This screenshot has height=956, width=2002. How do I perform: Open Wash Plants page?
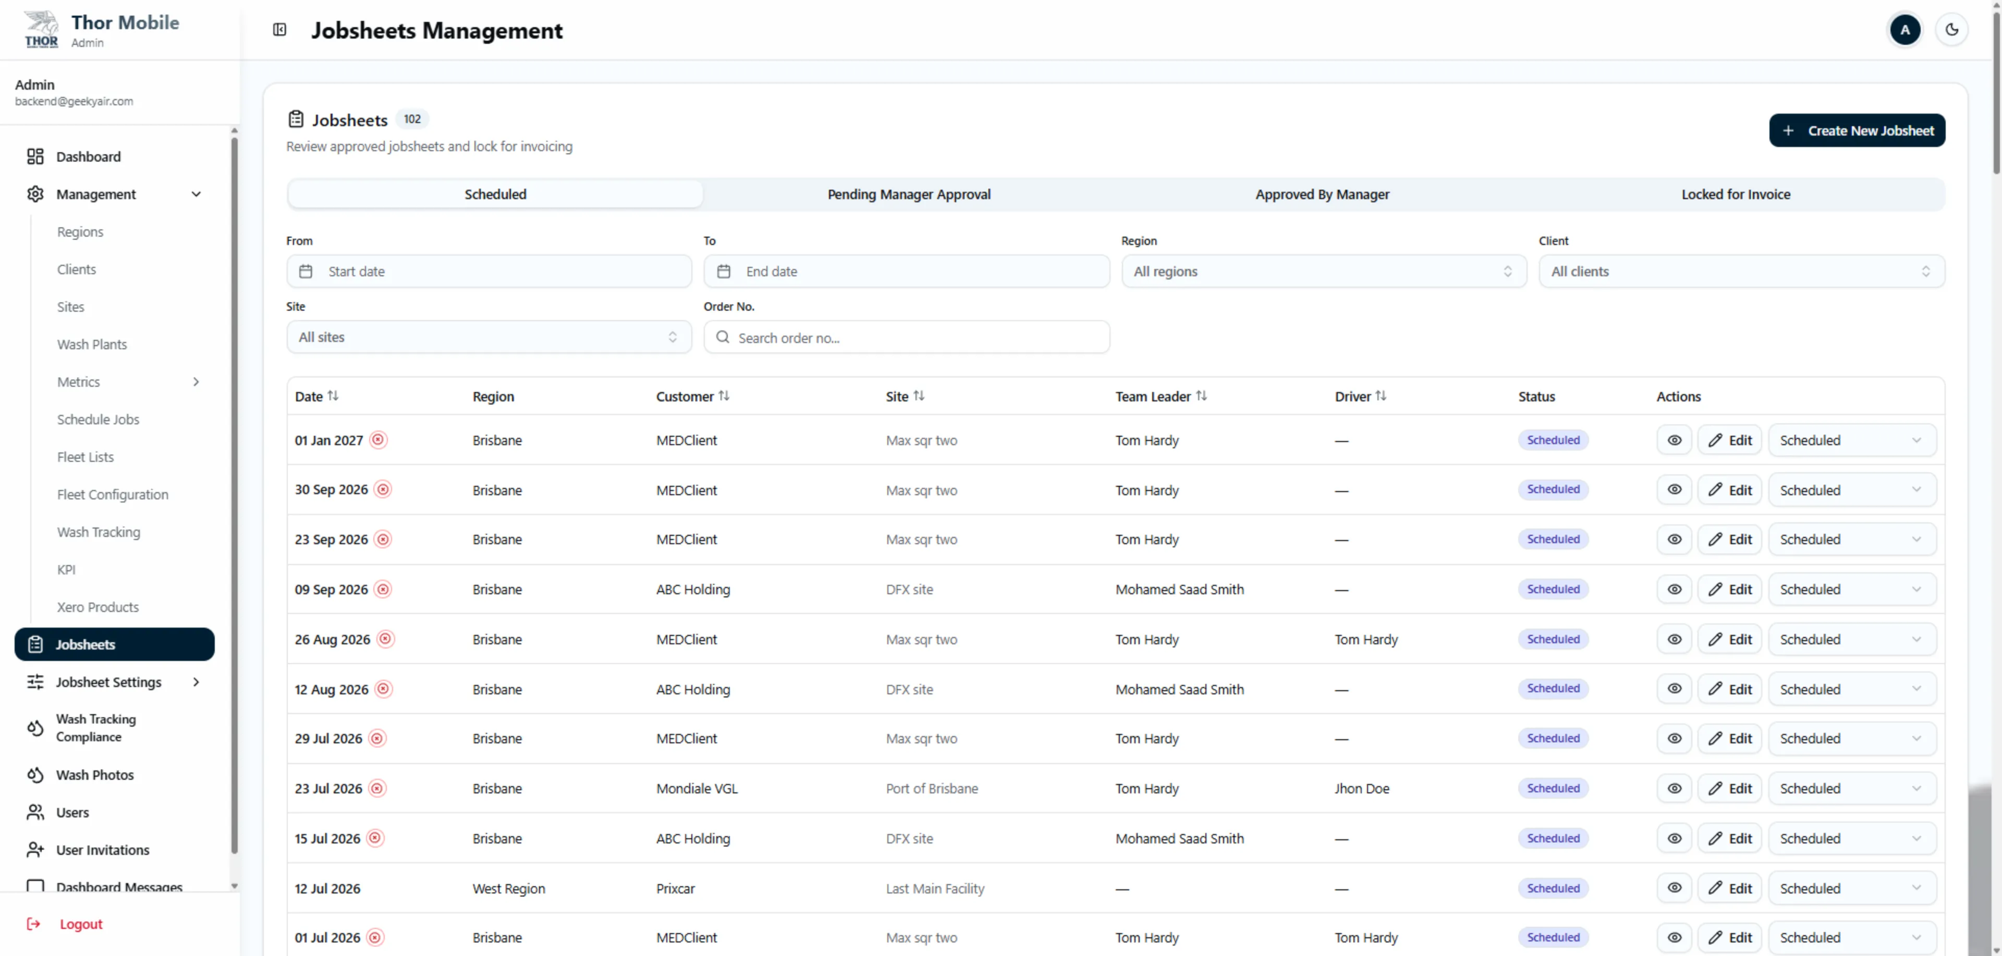click(92, 345)
